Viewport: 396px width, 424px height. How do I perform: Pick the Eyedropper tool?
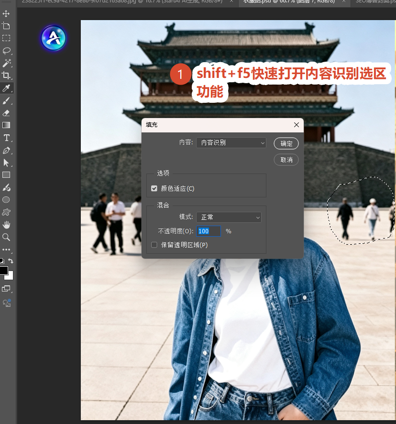click(6, 88)
